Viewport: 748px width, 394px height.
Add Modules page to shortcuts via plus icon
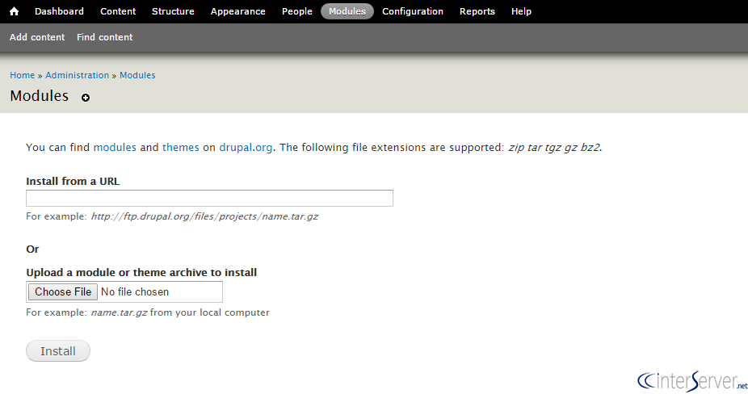86,98
